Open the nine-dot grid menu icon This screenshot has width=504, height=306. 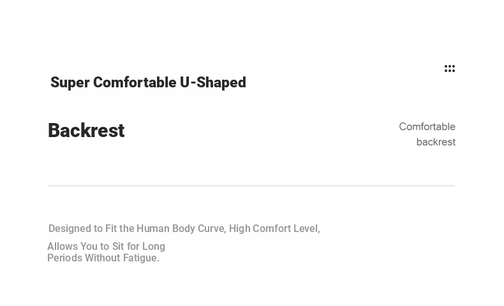(x=450, y=69)
